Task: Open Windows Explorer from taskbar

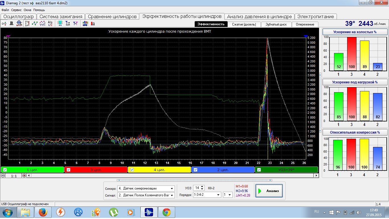Action: 25,212
